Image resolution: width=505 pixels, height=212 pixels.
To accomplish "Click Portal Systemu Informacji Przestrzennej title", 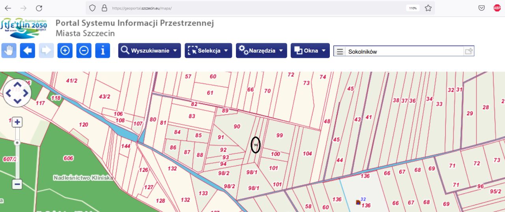I will click(x=135, y=23).
